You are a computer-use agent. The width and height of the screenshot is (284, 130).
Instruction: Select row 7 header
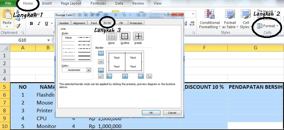[x=5, y=102]
